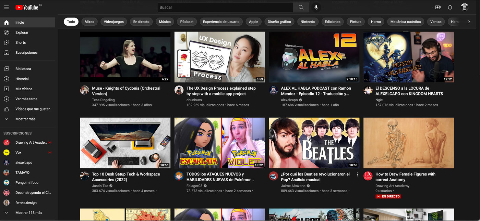Open Shorts from sidebar
The height and width of the screenshot is (221, 480).
click(x=27, y=42)
